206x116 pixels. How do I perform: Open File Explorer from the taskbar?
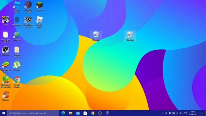(70, 113)
